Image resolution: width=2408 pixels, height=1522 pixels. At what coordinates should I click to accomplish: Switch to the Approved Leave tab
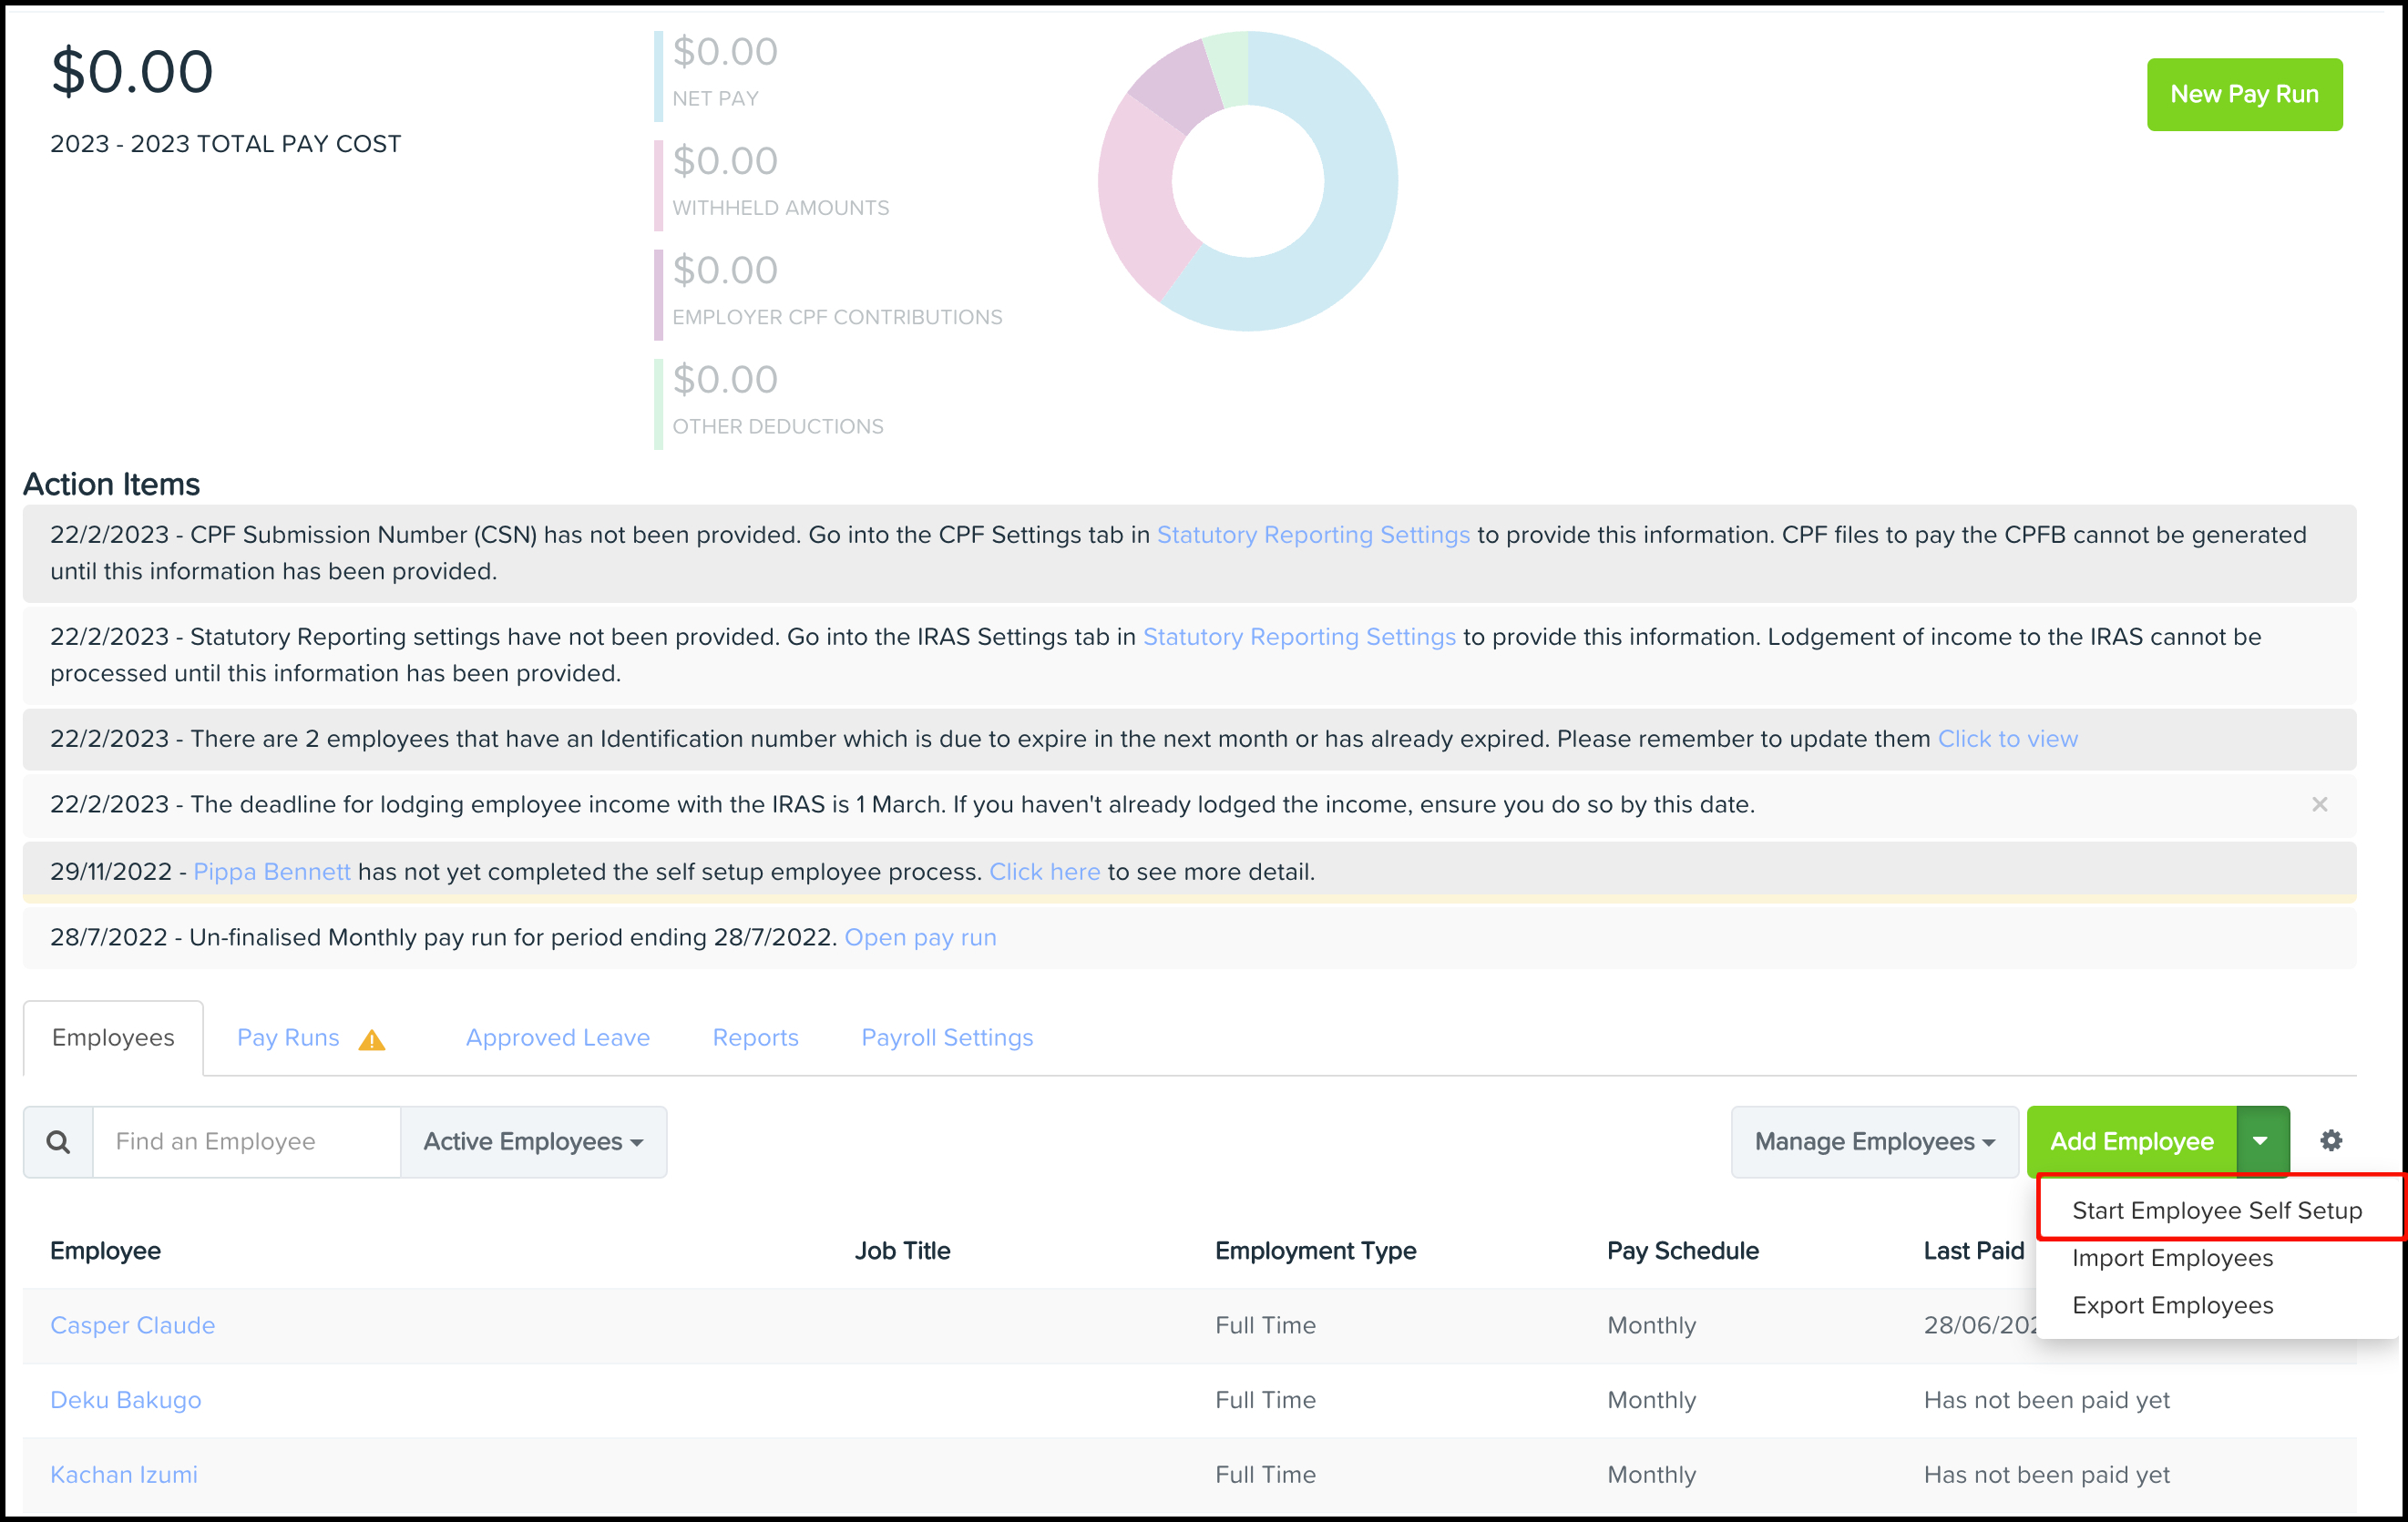[x=557, y=1037]
